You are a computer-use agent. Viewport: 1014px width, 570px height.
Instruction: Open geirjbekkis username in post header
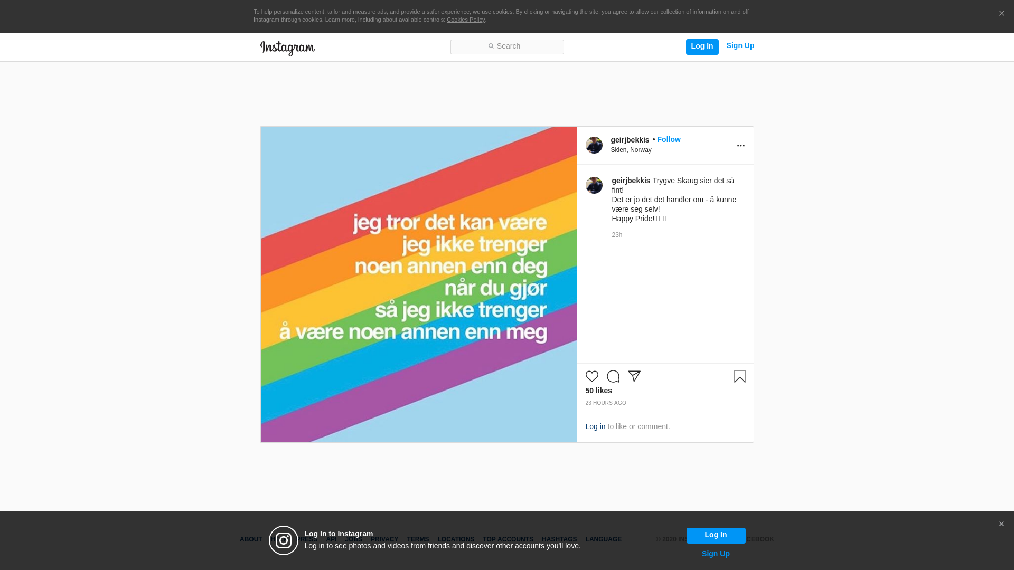point(630,140)
